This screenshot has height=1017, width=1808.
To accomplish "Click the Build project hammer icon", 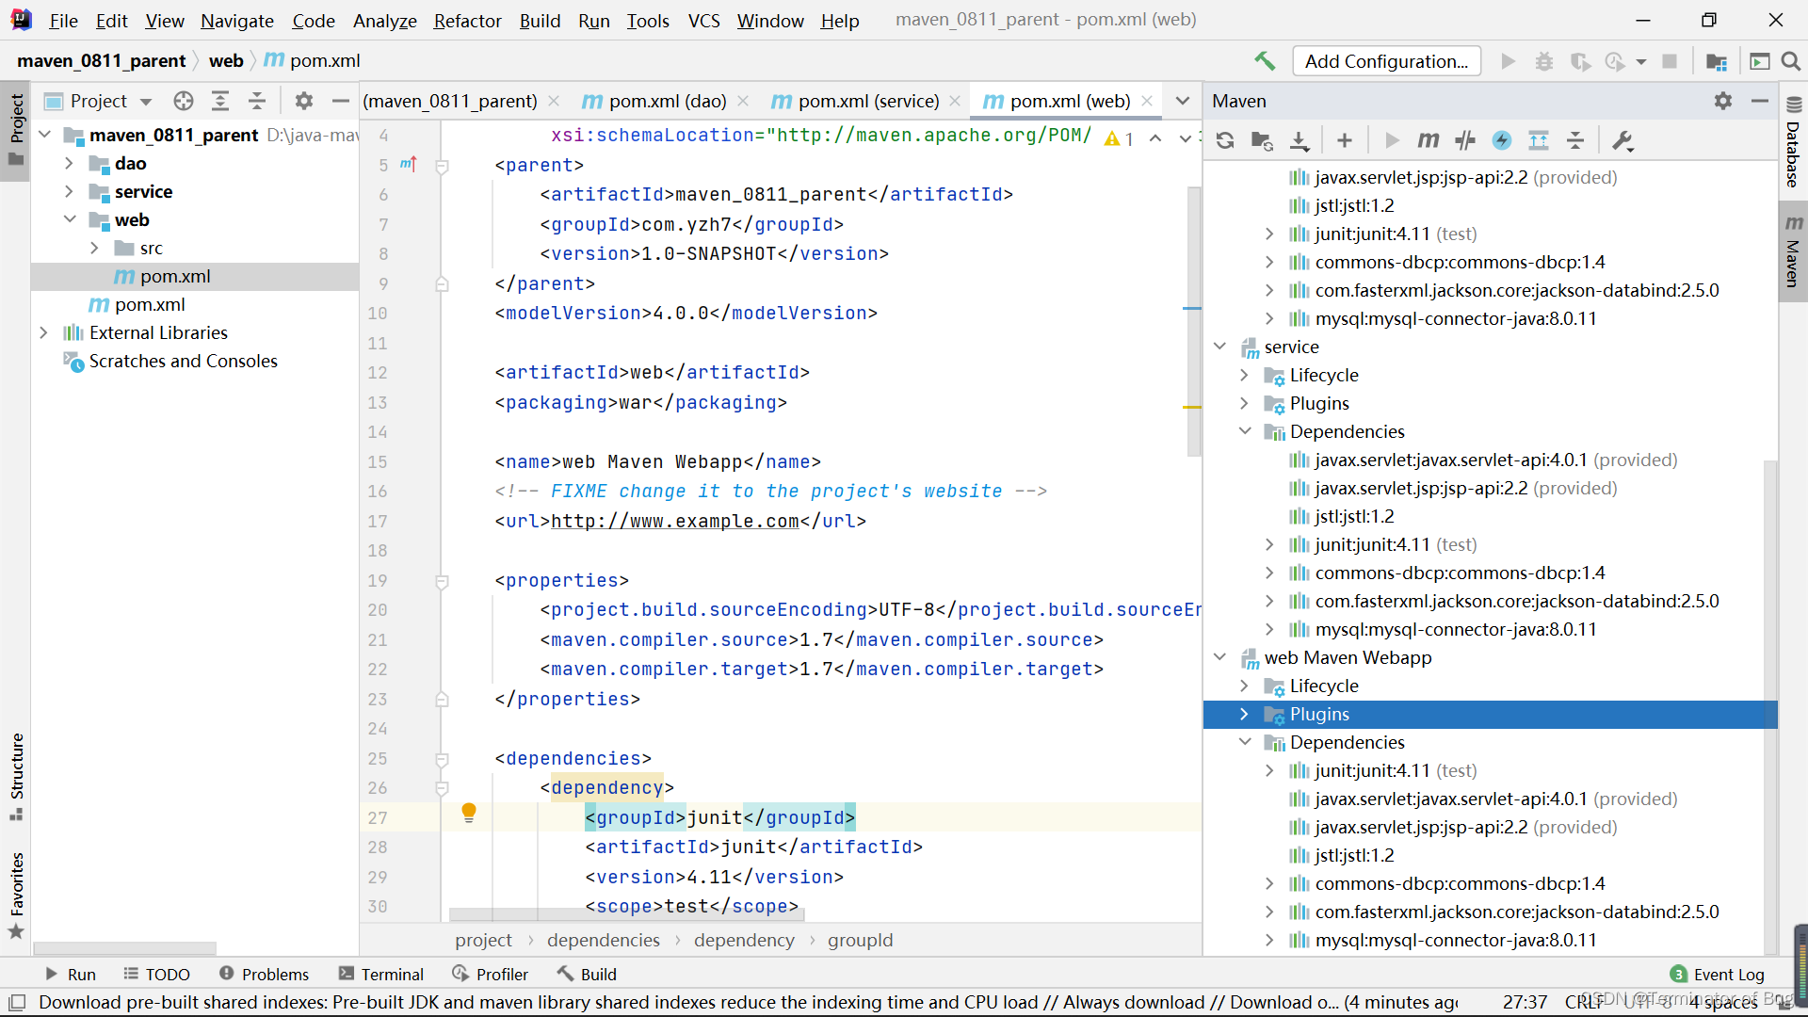I will [1265, 61].
